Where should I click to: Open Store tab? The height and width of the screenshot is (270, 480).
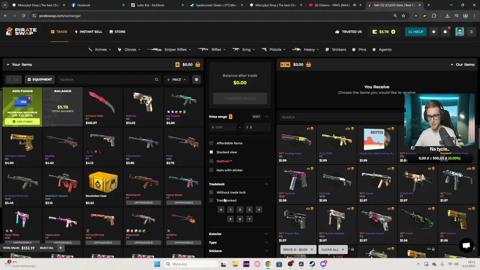tap(117, 32)
